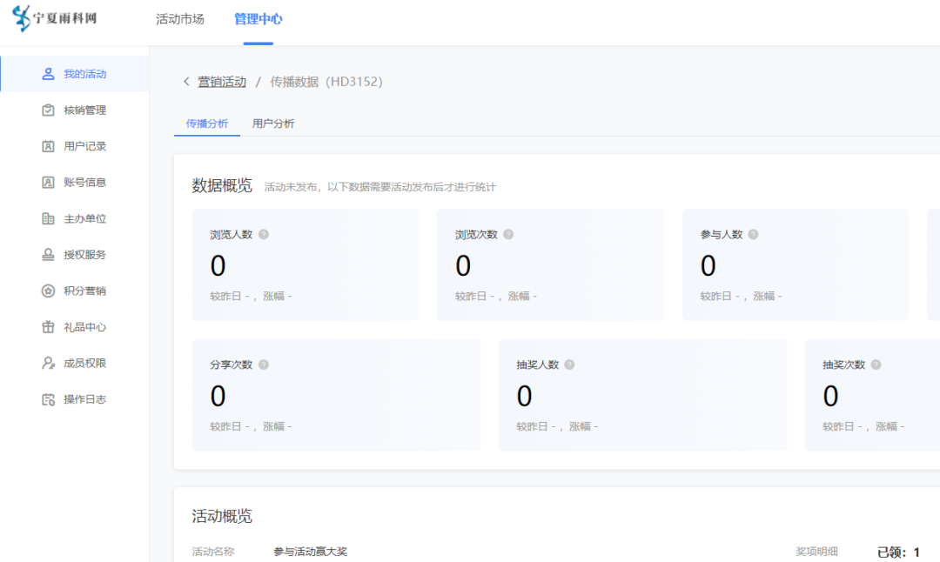Click the 已领: 1 value
Screen dimensions: 940x562
coord(898,552)
